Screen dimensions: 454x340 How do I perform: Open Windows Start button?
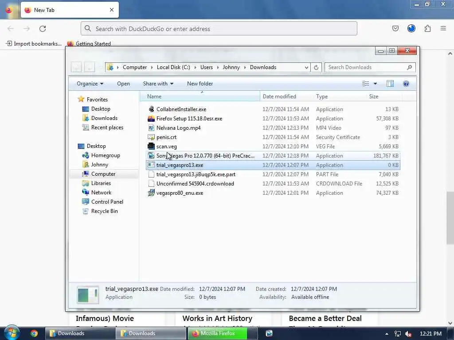pos(12,333)
